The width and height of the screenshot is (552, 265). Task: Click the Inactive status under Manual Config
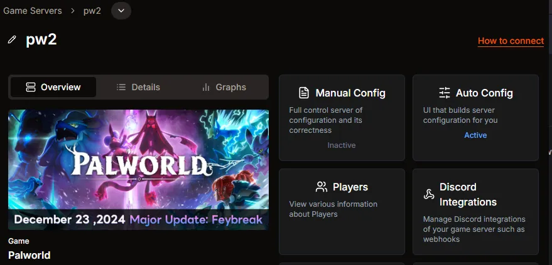pos(342,145)
